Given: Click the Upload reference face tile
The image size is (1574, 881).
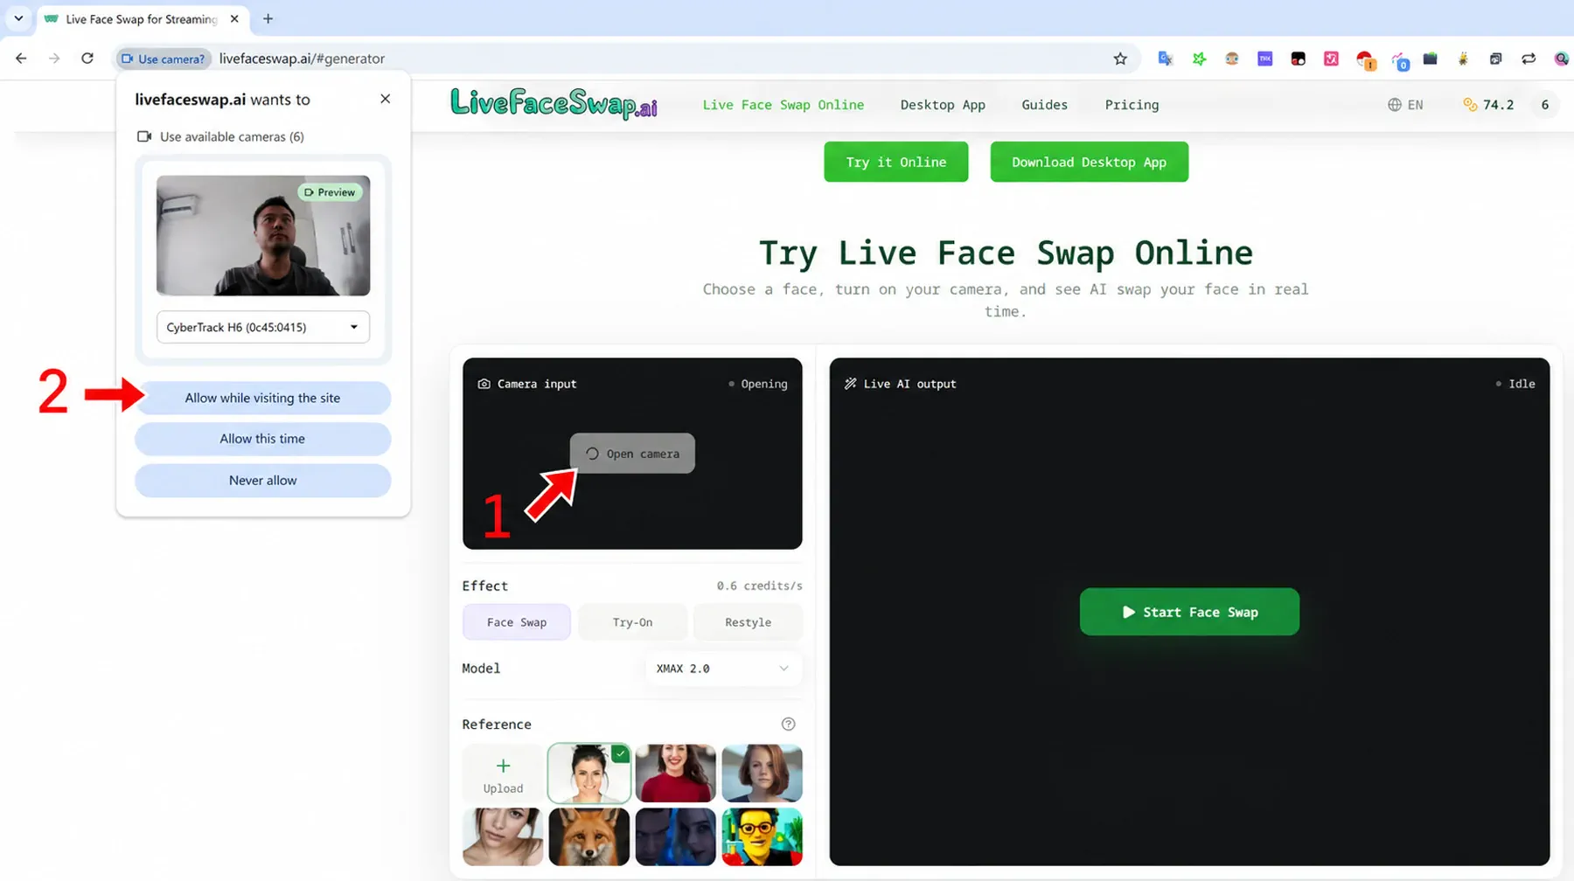Looking at the screenshot, I should (x=503, y=773).
